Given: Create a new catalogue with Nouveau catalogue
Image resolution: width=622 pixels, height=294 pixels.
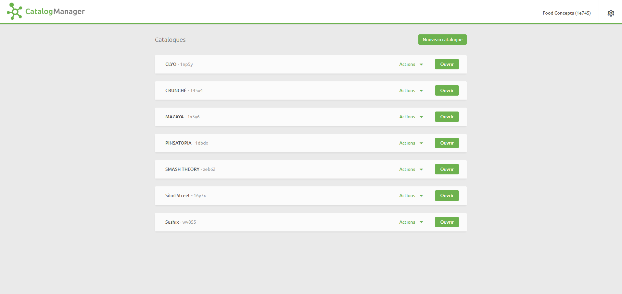Looking at the screenshot, I should point(442,40).
